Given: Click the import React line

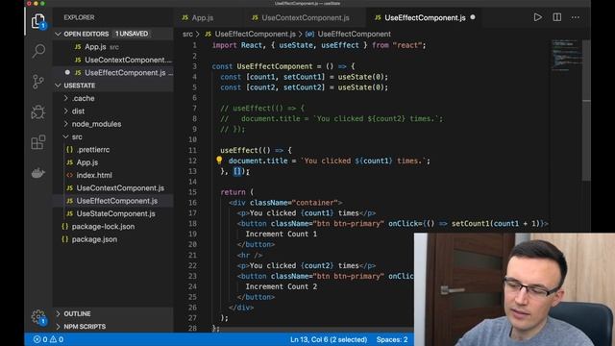Looking at the screenshot, I should pyautogui.click(x=319, y=45).
